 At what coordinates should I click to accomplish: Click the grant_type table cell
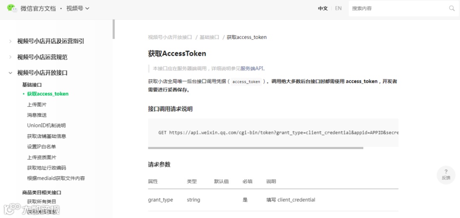click(x=161, y=200)
